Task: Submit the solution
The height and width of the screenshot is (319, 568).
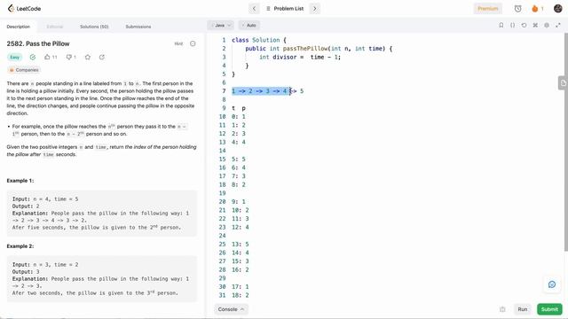Action: (x=549, y=309)
